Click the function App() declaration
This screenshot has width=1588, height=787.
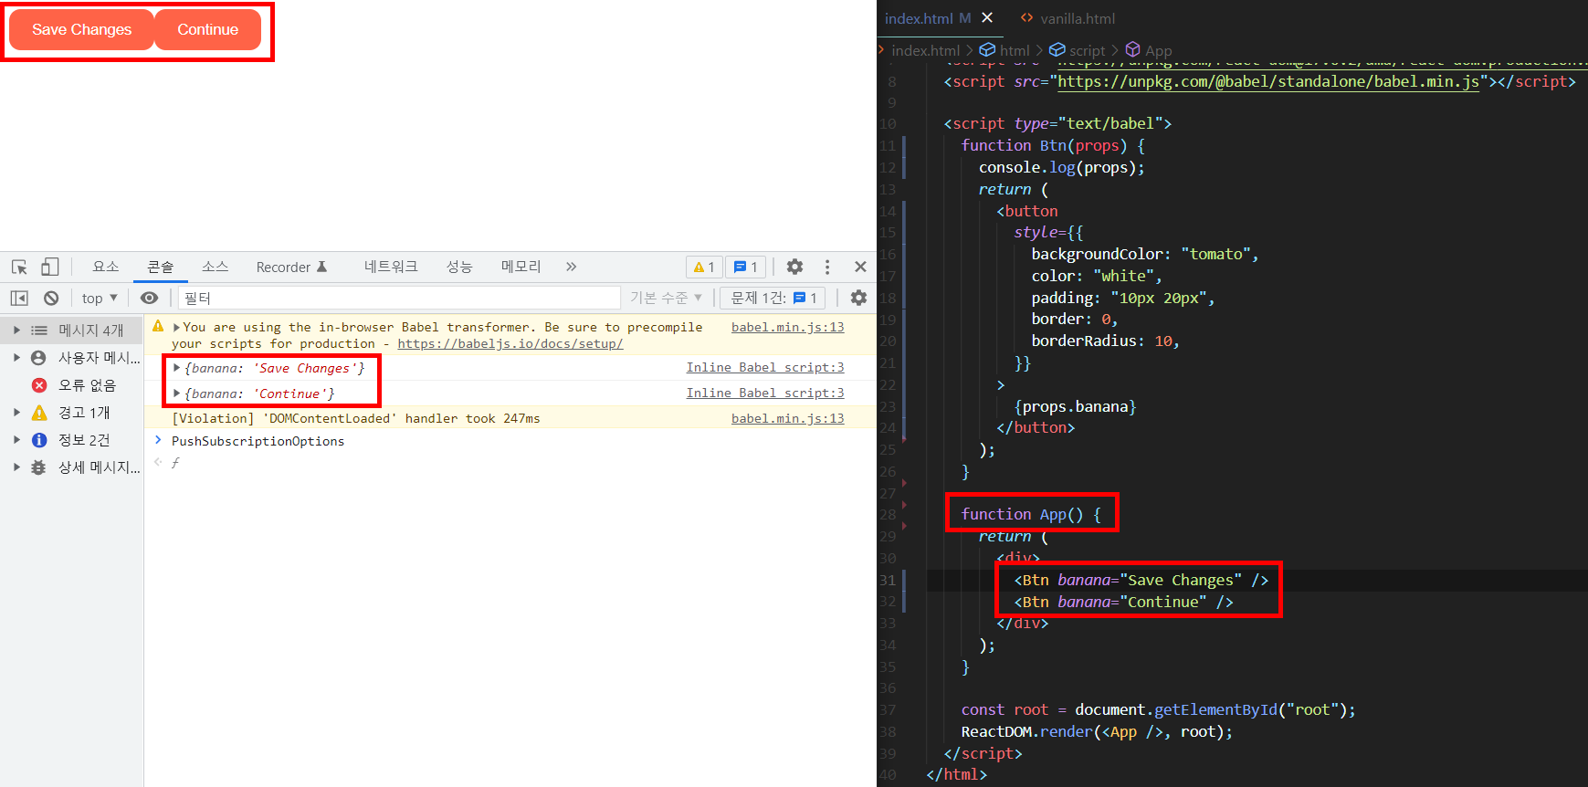click(1031, 514)
